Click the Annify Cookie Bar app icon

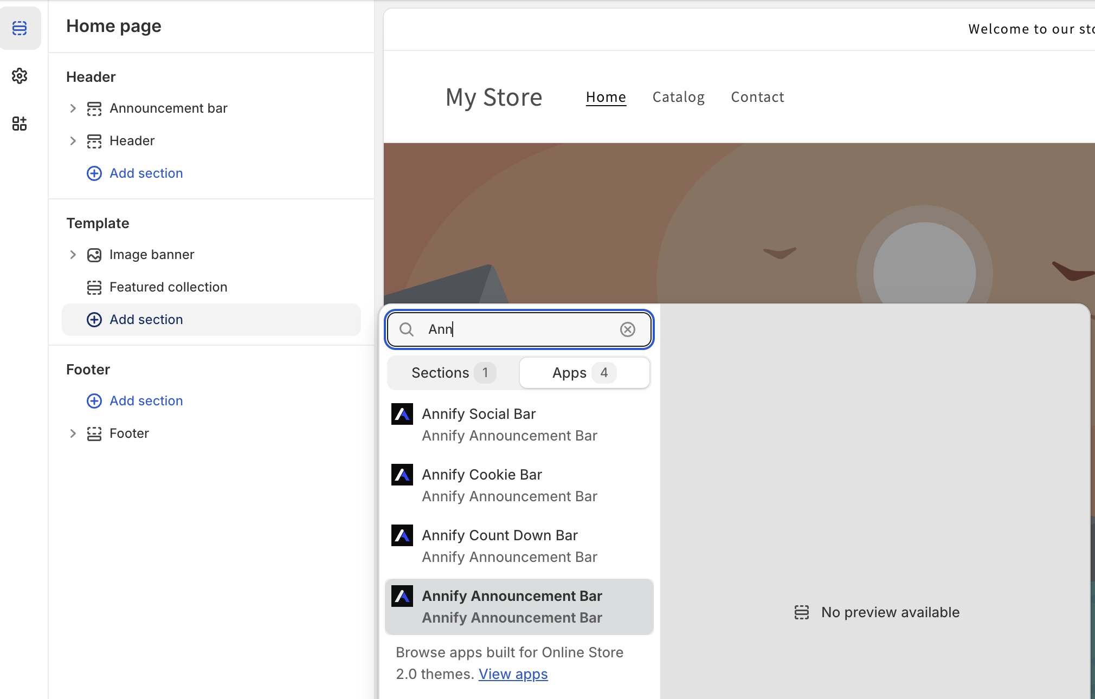pos(402,475)
